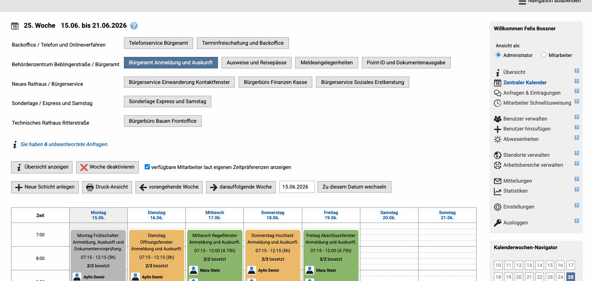Viewport: 592px width, 281px height.
Task: Open Mitteilungen in sidebar
Action: [517, 181]
